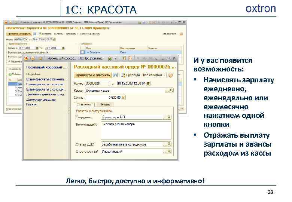The image size is (292, 202).
Task: Click 'Провести и закрыть' in the salary accrual window
Action: [19, 34]
